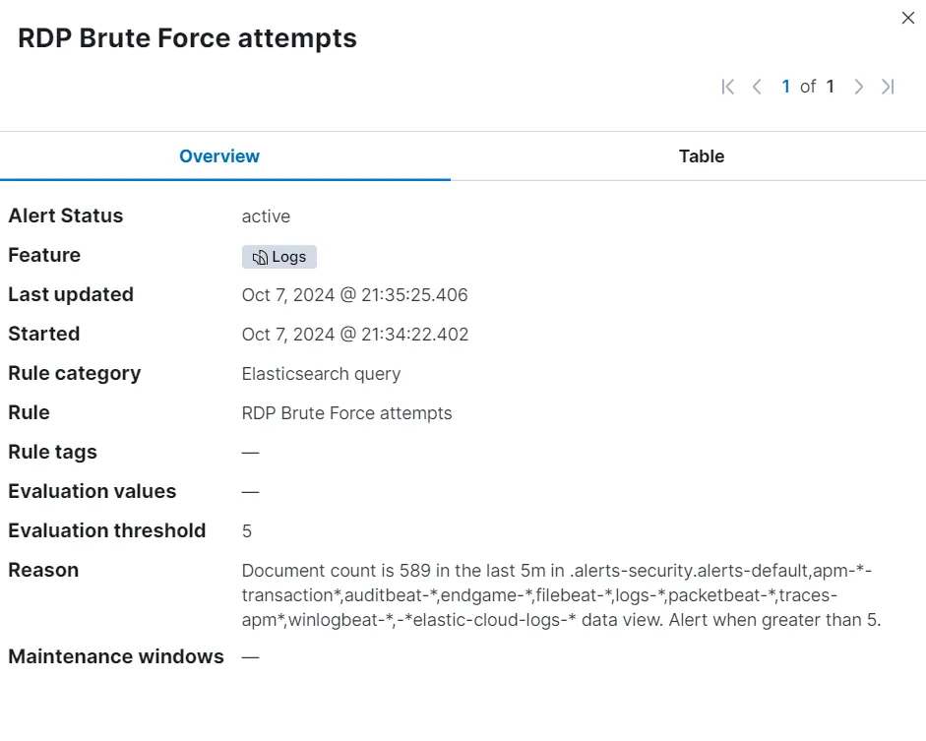This screenshot has width=926, height=741.
Task: Click the Elasticsearch query rule category
Action: point(321,374)
